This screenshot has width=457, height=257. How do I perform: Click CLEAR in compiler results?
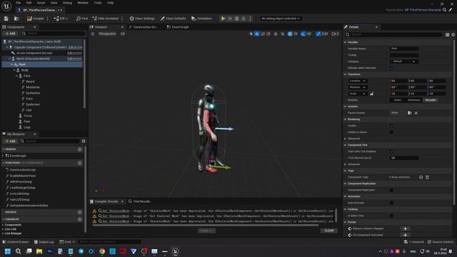[x=329, y=231]
